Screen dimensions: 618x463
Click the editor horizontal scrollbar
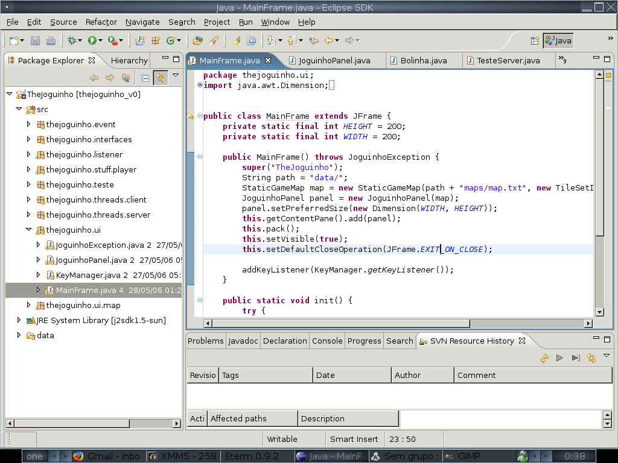tap(398, 323)
